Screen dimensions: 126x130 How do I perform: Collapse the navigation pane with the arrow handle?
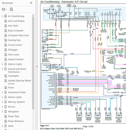[x=37, y=66]
